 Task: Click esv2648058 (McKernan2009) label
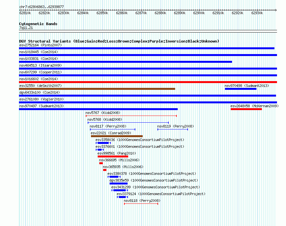pos(255,106)
